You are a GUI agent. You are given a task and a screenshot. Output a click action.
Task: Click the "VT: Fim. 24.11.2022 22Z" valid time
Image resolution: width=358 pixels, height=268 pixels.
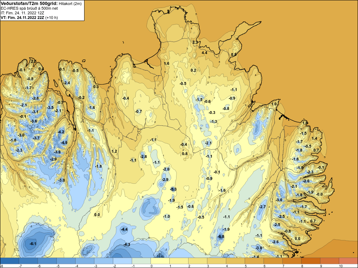pos(22,18)
